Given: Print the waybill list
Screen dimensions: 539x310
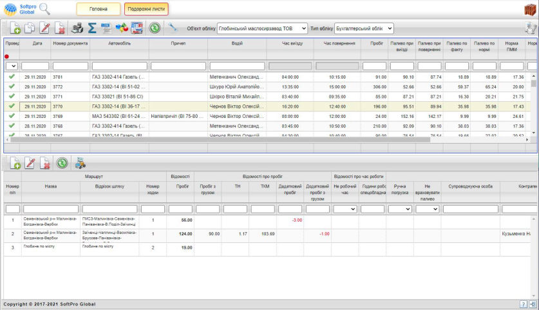Looking at the screenshot, I should 77,28.
